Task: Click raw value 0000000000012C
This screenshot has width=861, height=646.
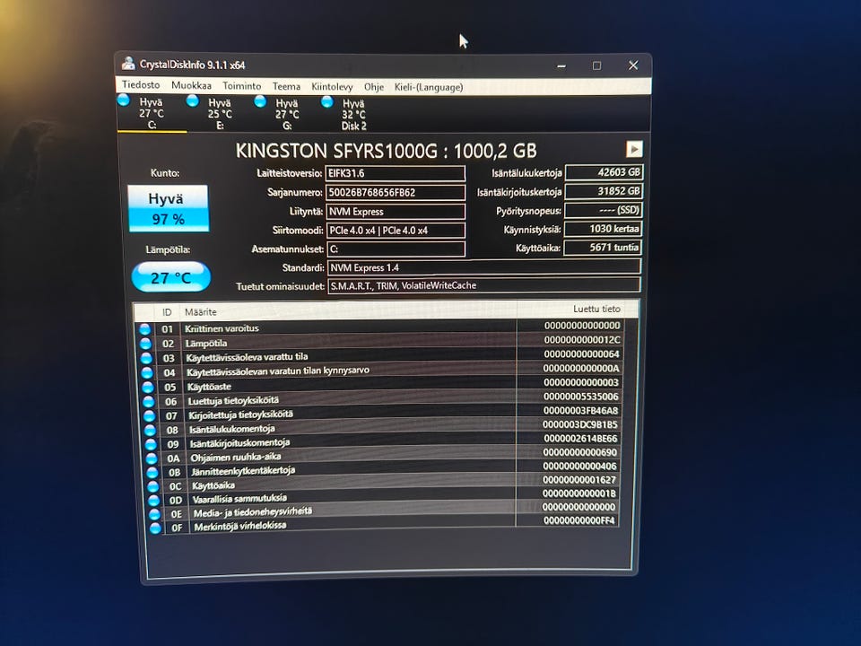Action: 581,339
